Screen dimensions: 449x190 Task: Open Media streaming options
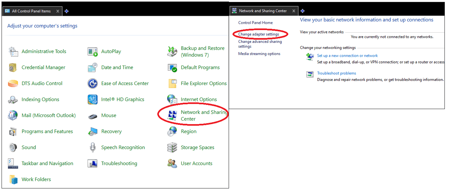coord(259,54)
